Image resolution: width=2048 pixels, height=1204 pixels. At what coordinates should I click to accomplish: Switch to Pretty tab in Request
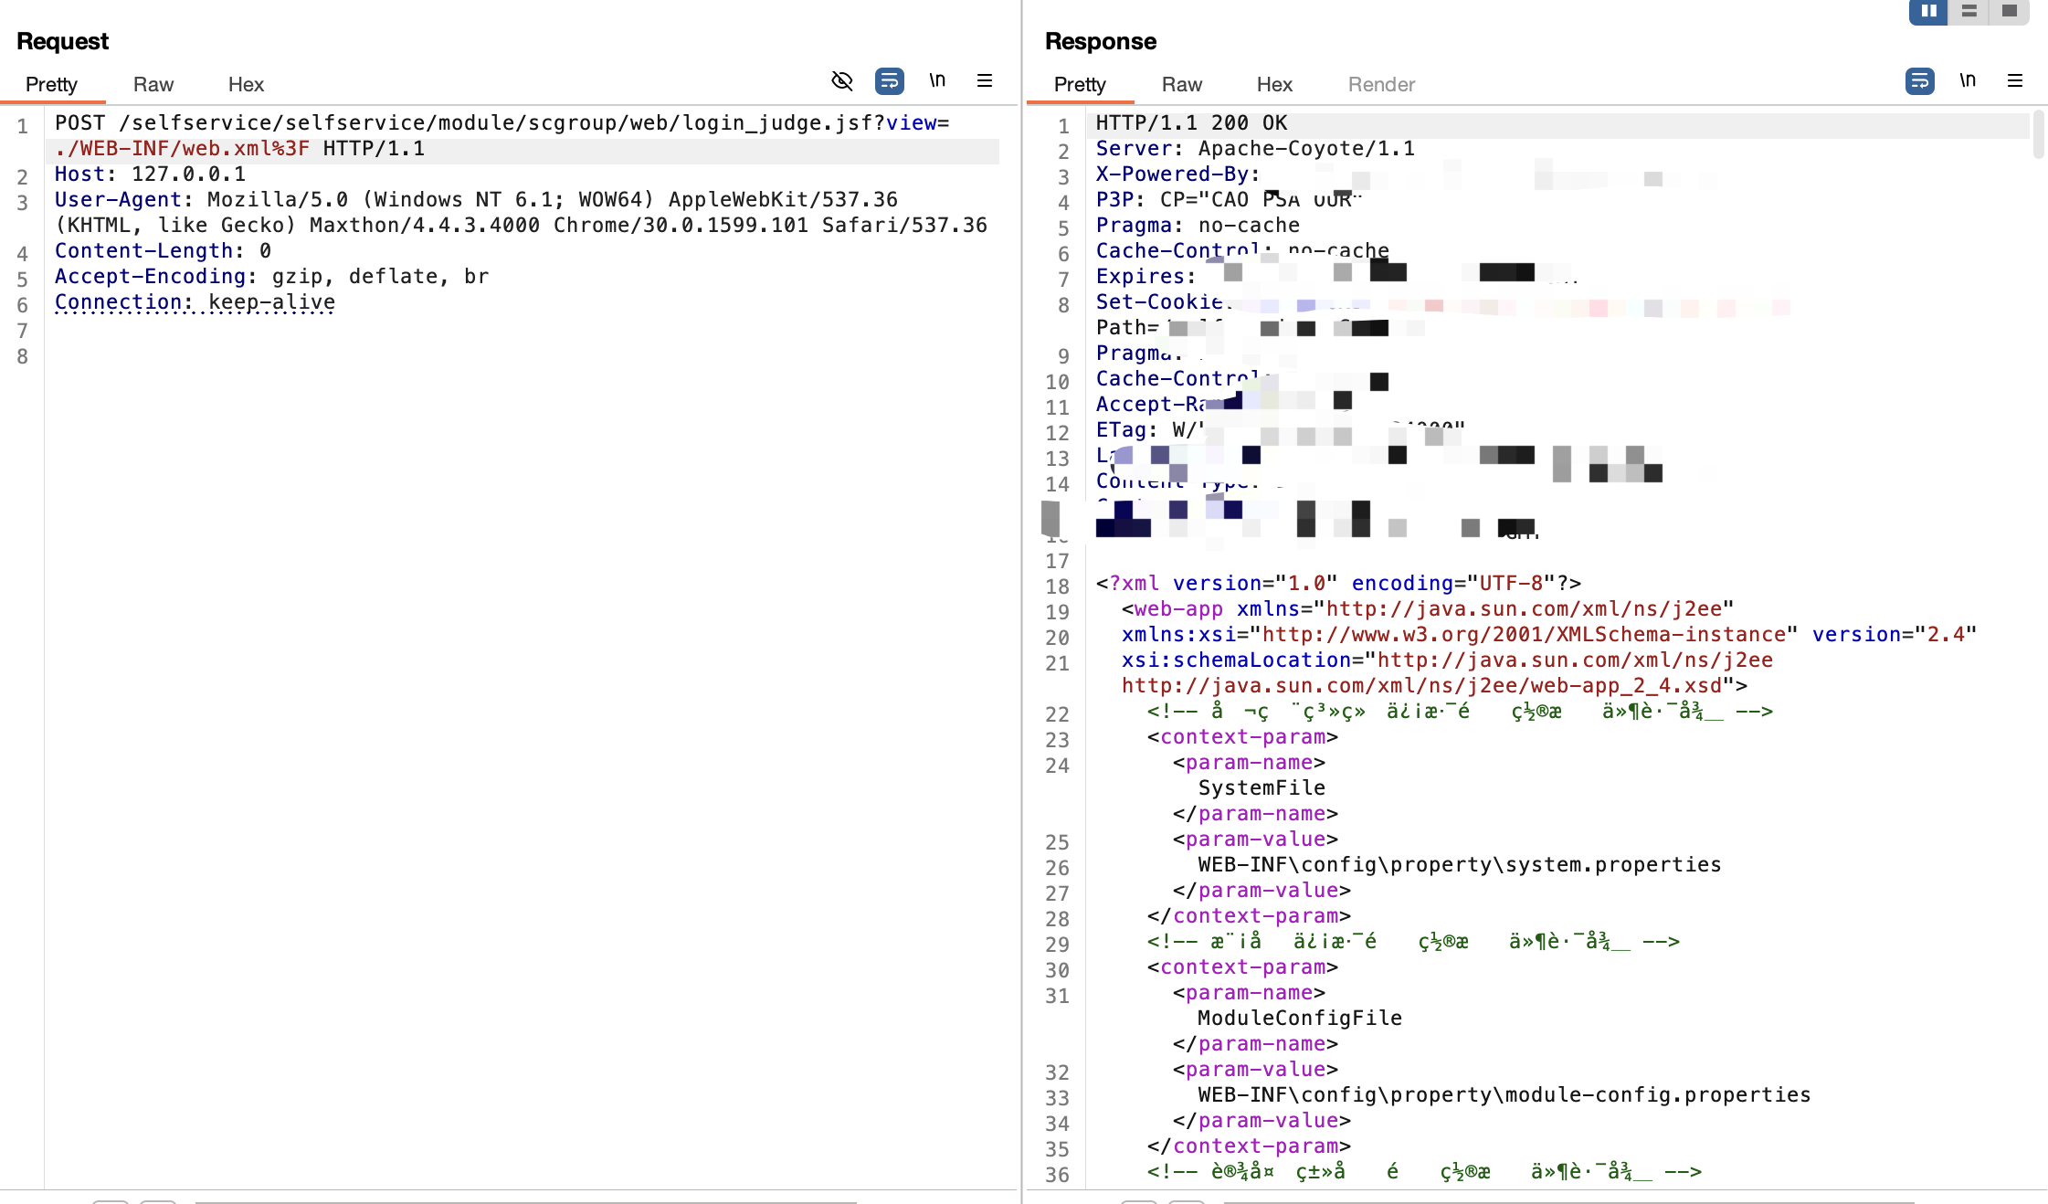51,84
